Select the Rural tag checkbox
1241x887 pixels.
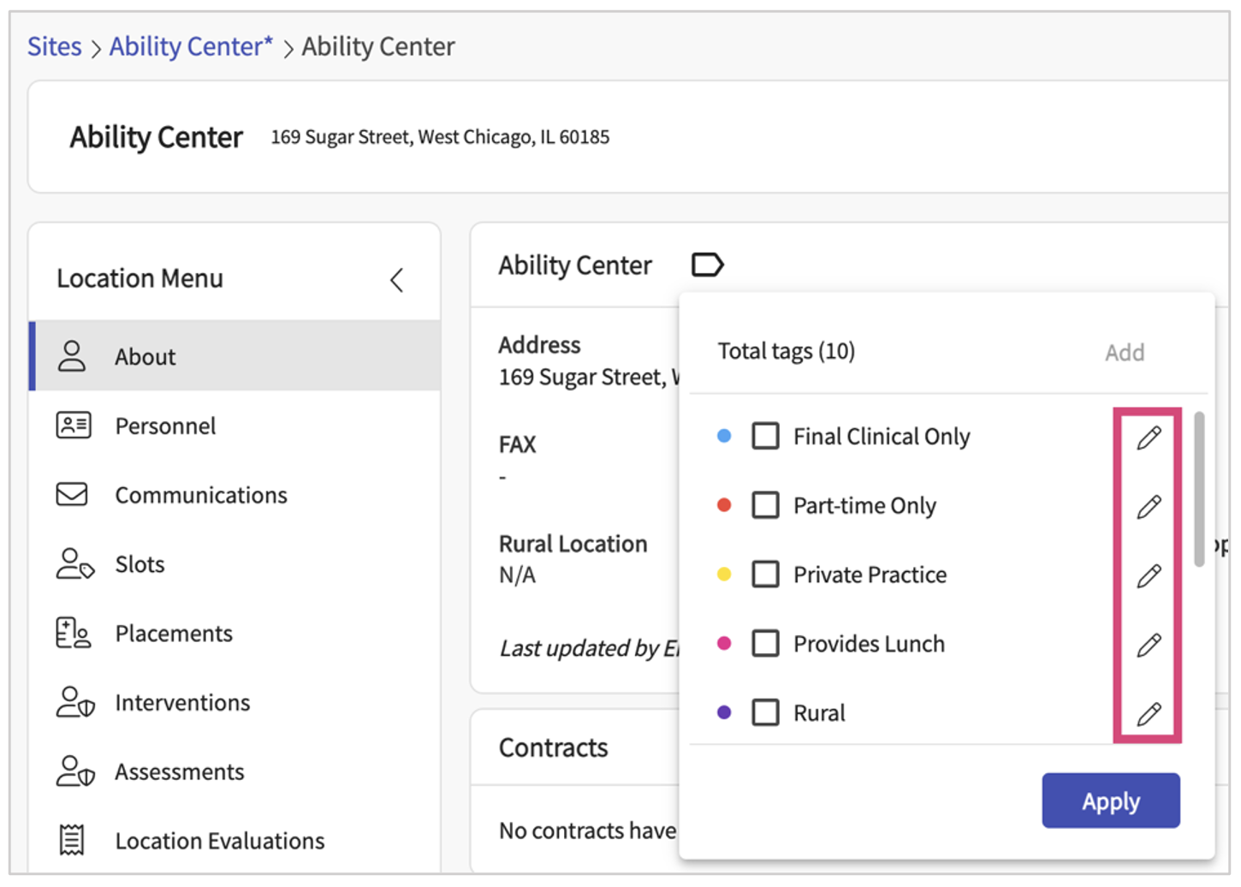coord(765,712)
